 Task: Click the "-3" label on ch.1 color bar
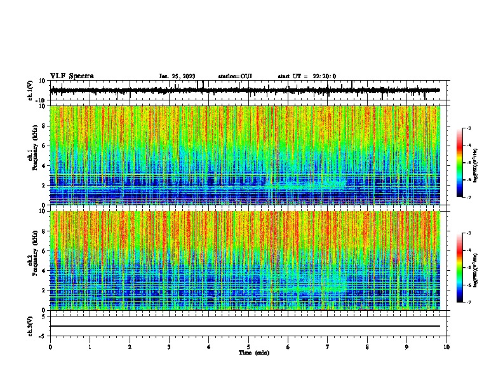pyautogui.click(x=469, y=128)
